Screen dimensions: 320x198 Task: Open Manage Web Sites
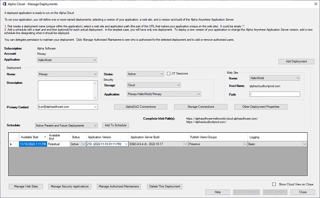coord(26,186)
